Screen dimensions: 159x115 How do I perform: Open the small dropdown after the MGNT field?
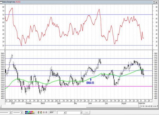64,112
